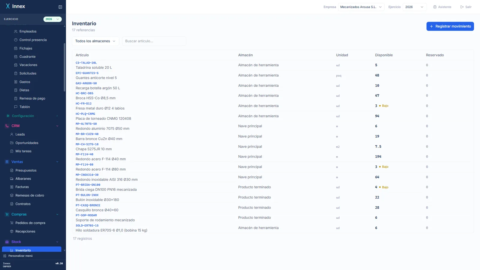Go to Albaranes menu item
This screenshot has width=480, height=270.
click(x=23, y=178)
